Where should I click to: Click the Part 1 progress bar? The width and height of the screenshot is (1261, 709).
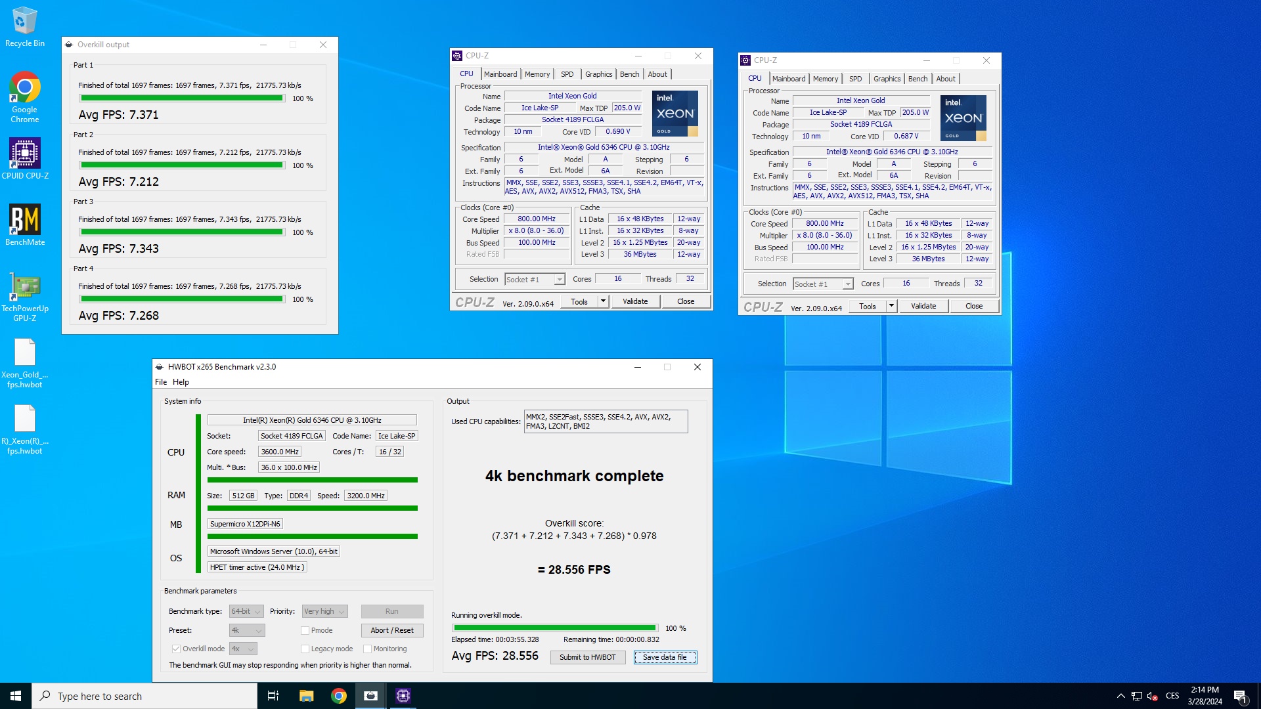(182, 98)
